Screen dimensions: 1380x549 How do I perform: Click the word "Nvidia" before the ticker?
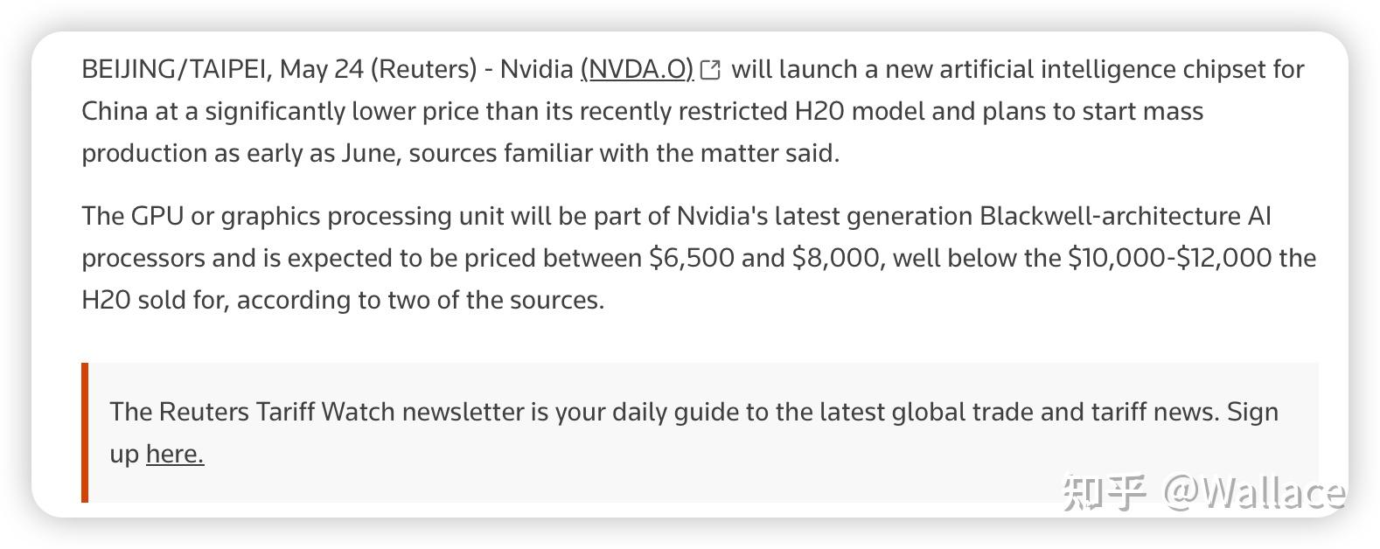[x=536, y=69]
